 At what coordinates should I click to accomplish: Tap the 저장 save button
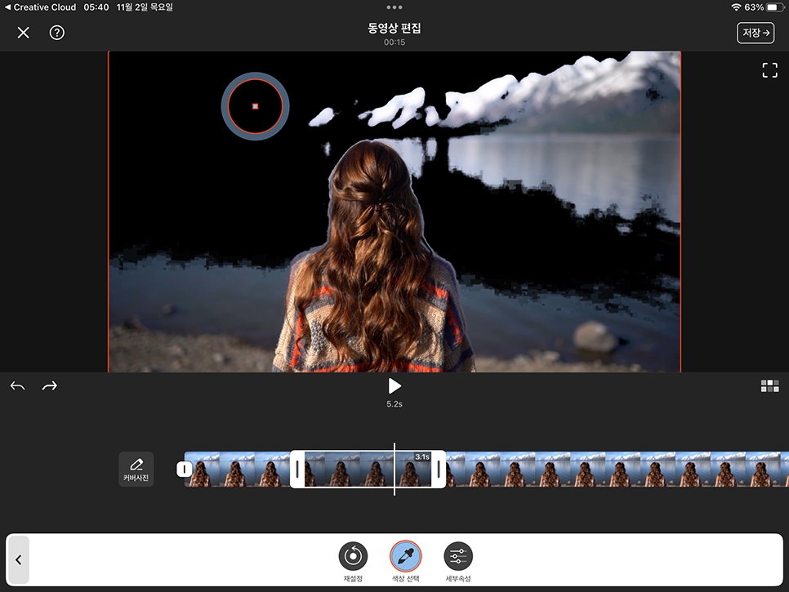point(756,33)
